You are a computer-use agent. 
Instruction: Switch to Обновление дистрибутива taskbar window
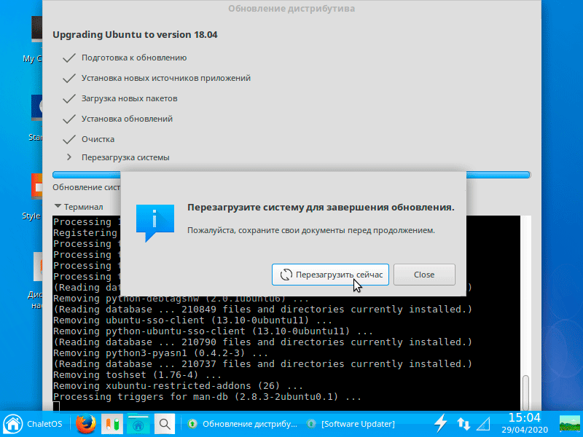coord(243,424)
